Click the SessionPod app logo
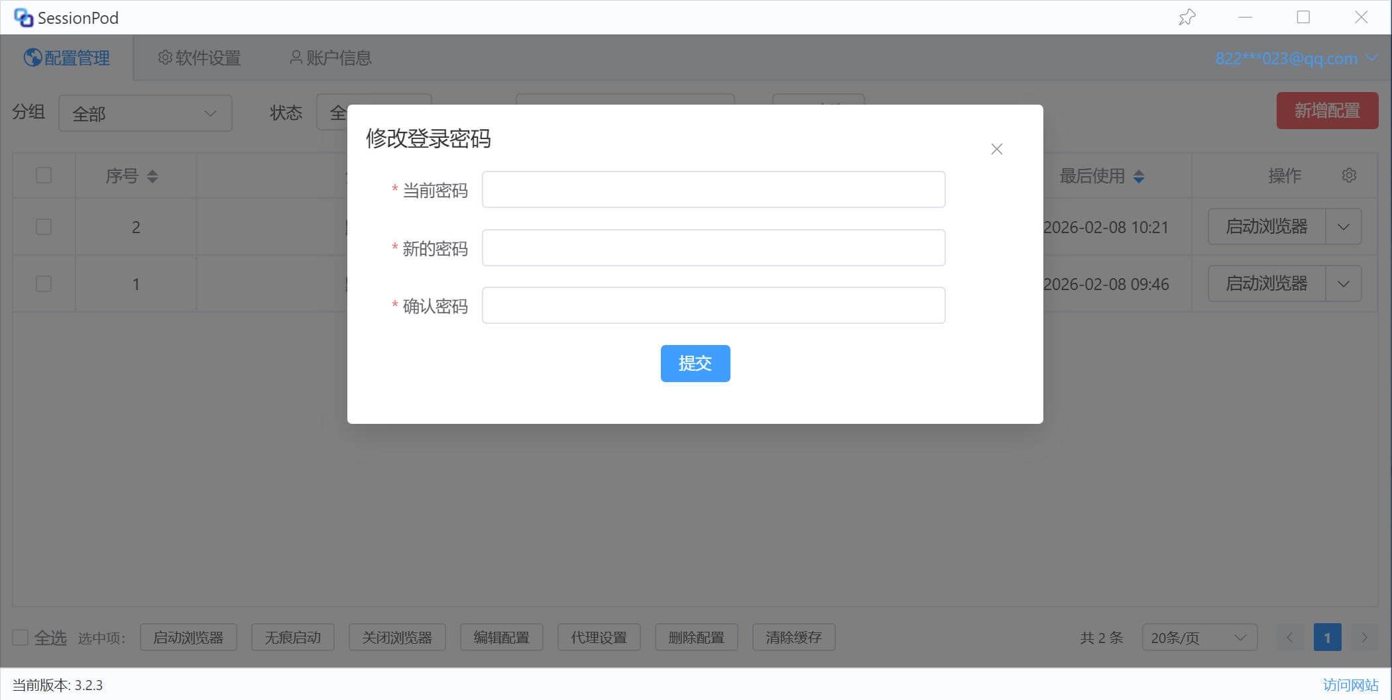This screenshot has height=700, width=1392. (23, 18)
